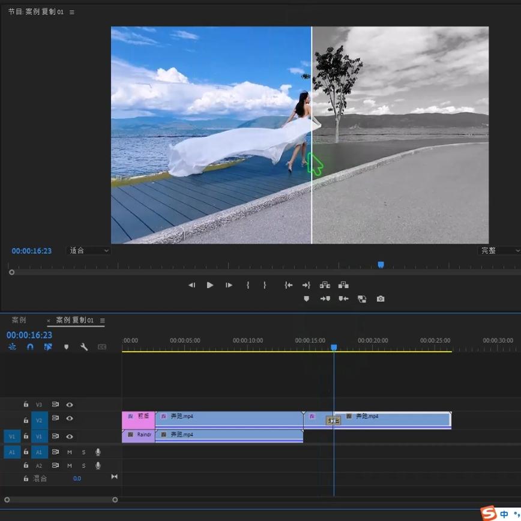The height and width of the screenshot is (521, 521).
Task: Click the Export Frame camera icon
Action: coord(381,299)
